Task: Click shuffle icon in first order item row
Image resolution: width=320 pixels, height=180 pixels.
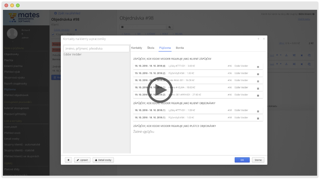Action: tap(294, 55)
